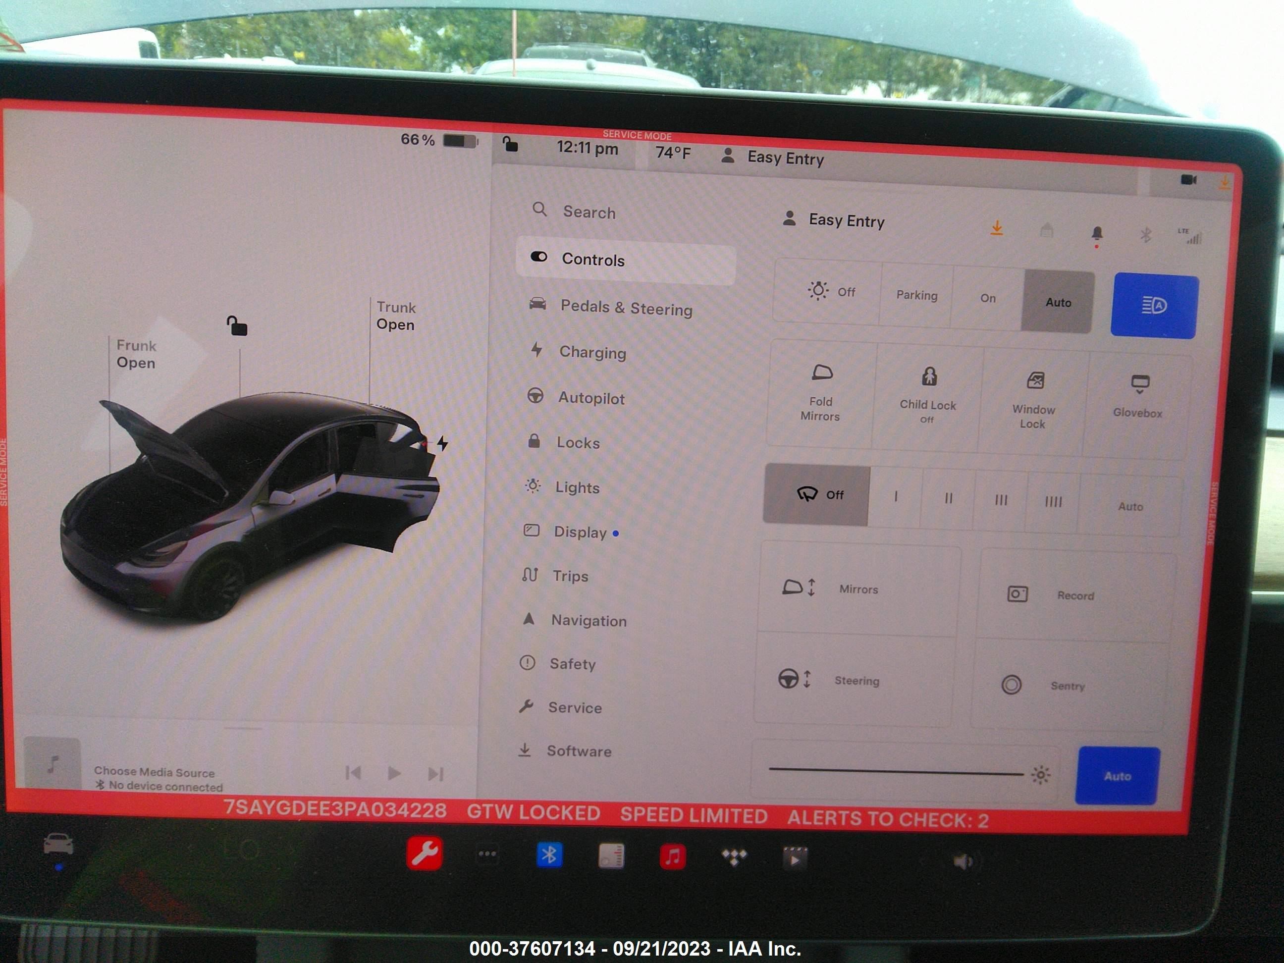1284x963 pixels.
Task: Open the Bluetooth app in dock
Action: (x=549, y=855)
